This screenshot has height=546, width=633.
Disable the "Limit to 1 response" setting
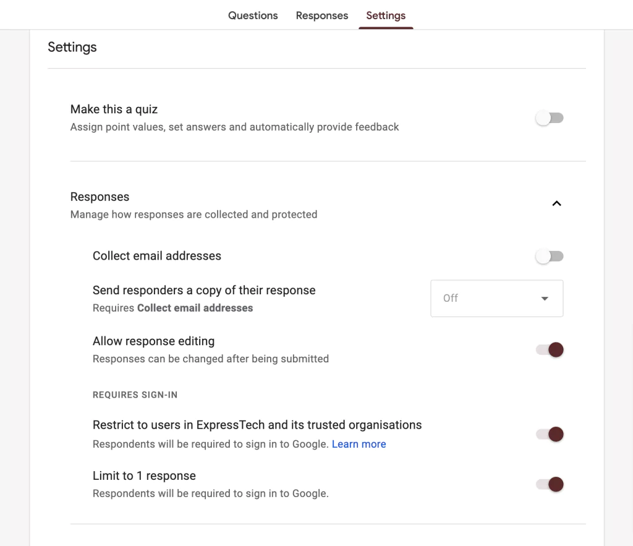point(550,484)
